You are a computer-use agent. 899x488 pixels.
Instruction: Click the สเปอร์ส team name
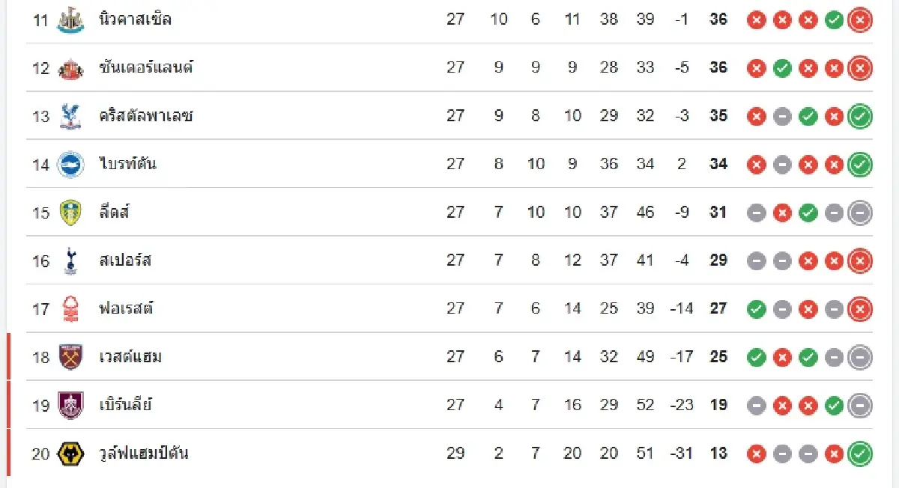point(125,260)
